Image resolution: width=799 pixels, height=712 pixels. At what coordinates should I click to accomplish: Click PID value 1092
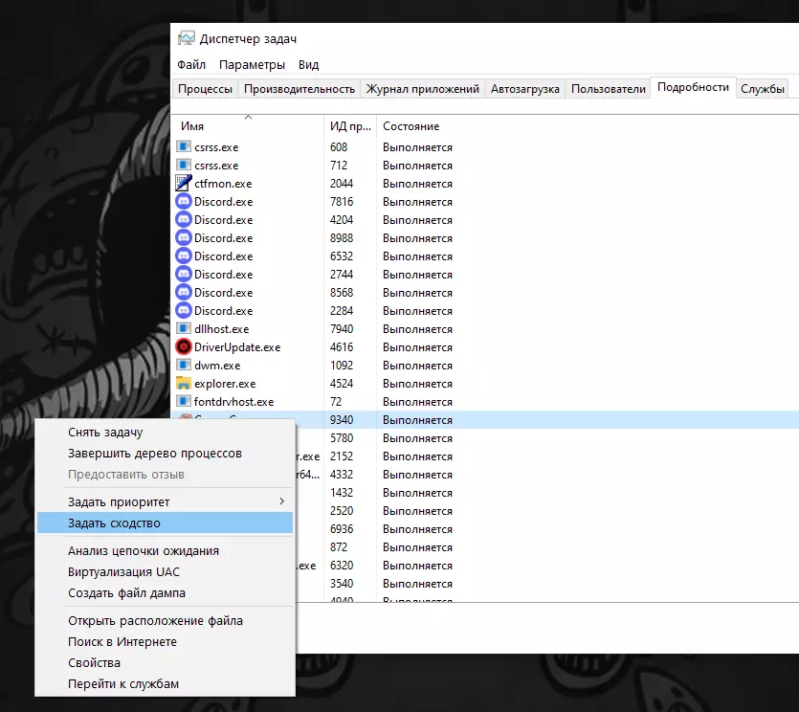click(342, 366)
